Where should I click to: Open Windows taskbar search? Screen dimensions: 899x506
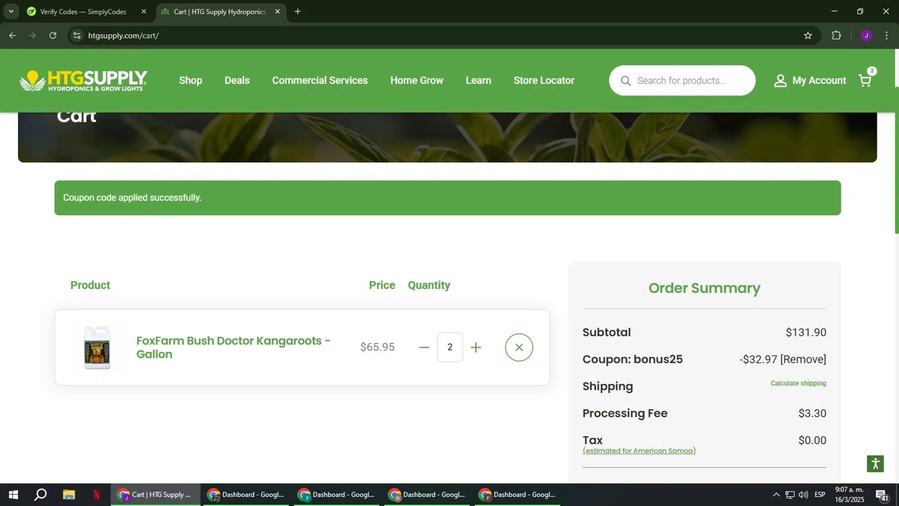click(x=40, y=495)
